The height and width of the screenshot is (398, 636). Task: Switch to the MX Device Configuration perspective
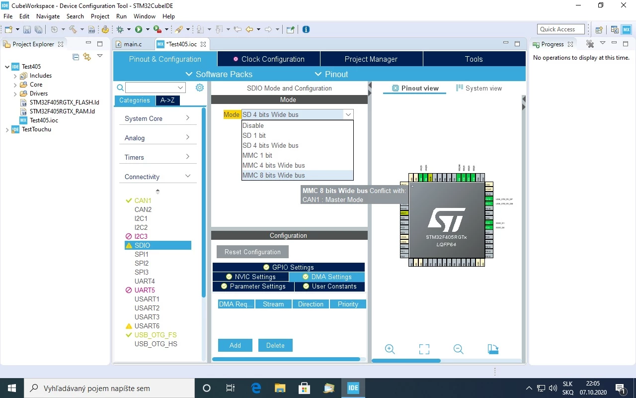627,29
